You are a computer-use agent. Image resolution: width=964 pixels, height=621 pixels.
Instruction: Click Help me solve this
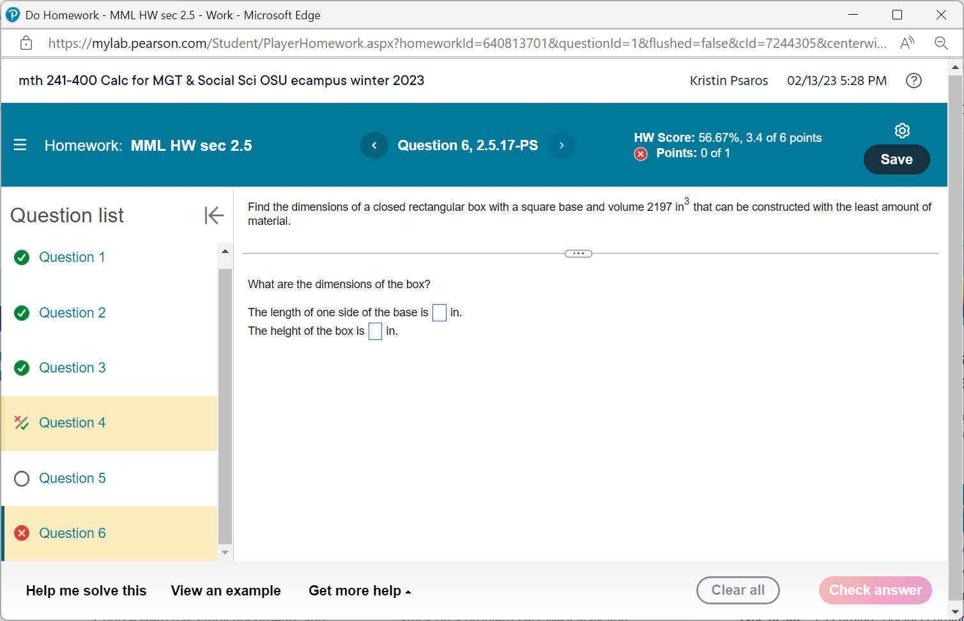click(x=86, y=591)
